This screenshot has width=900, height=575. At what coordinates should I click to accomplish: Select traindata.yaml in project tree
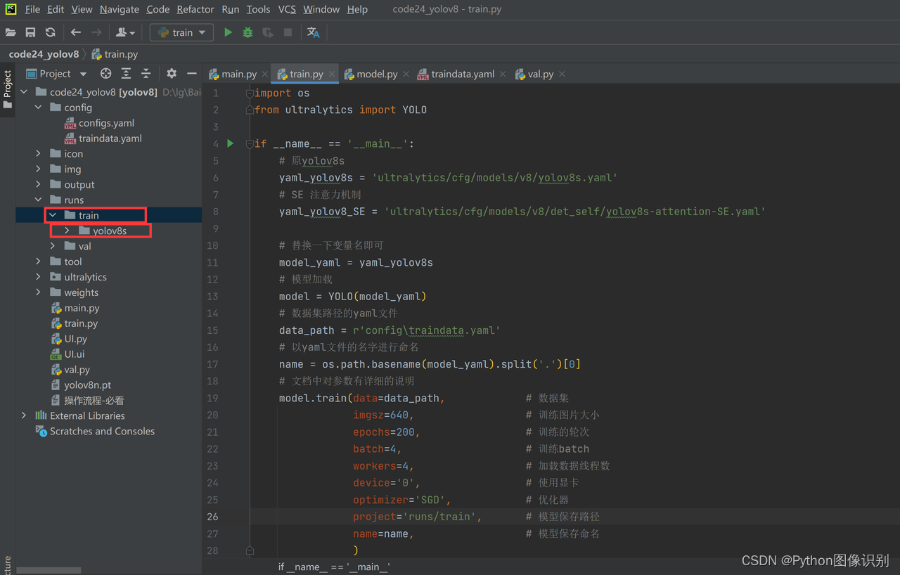point(110,138)
